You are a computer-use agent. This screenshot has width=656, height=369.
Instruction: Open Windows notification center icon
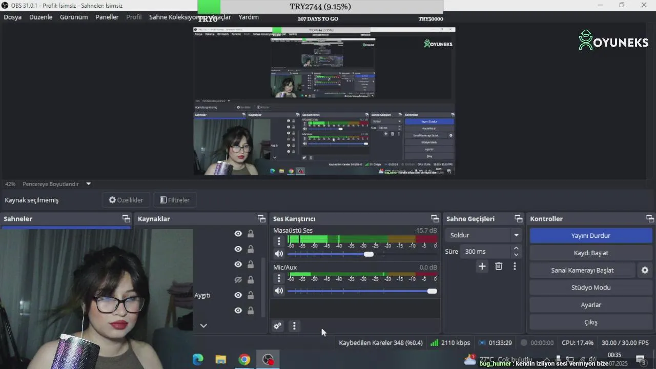640,359
